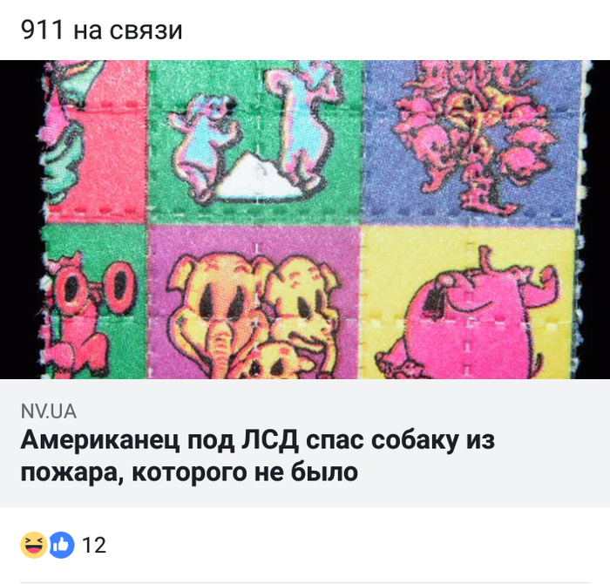Image resolution: width=610 pixels, height=584 pixels.
Task: Open the reactions count showing 12
Action: click(94, 545)
